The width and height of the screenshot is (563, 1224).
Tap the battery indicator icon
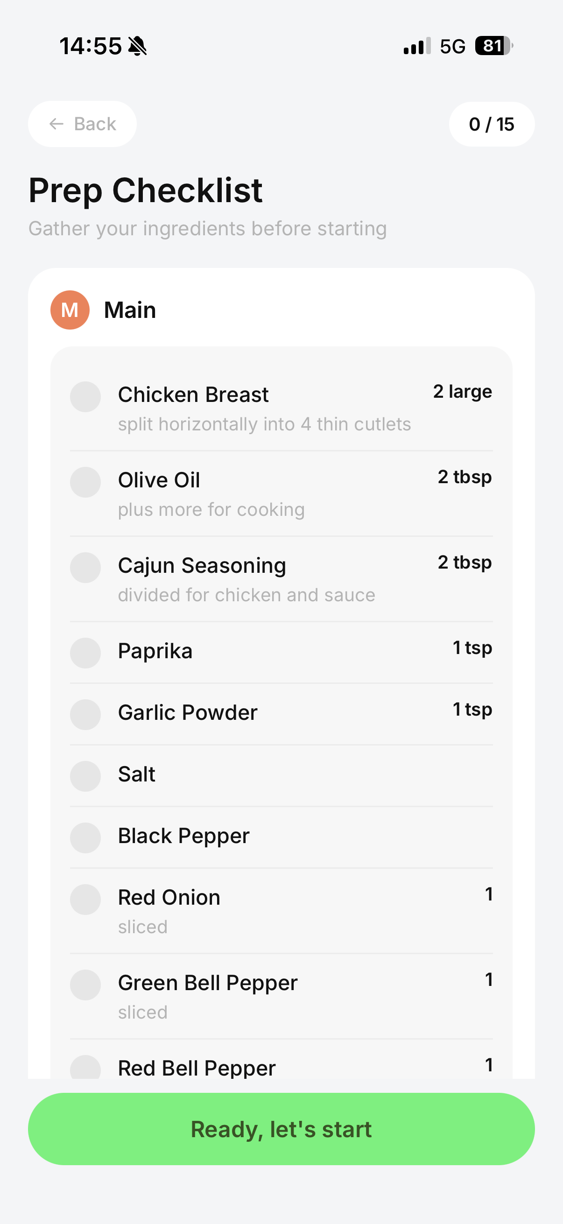pos(493,46)
